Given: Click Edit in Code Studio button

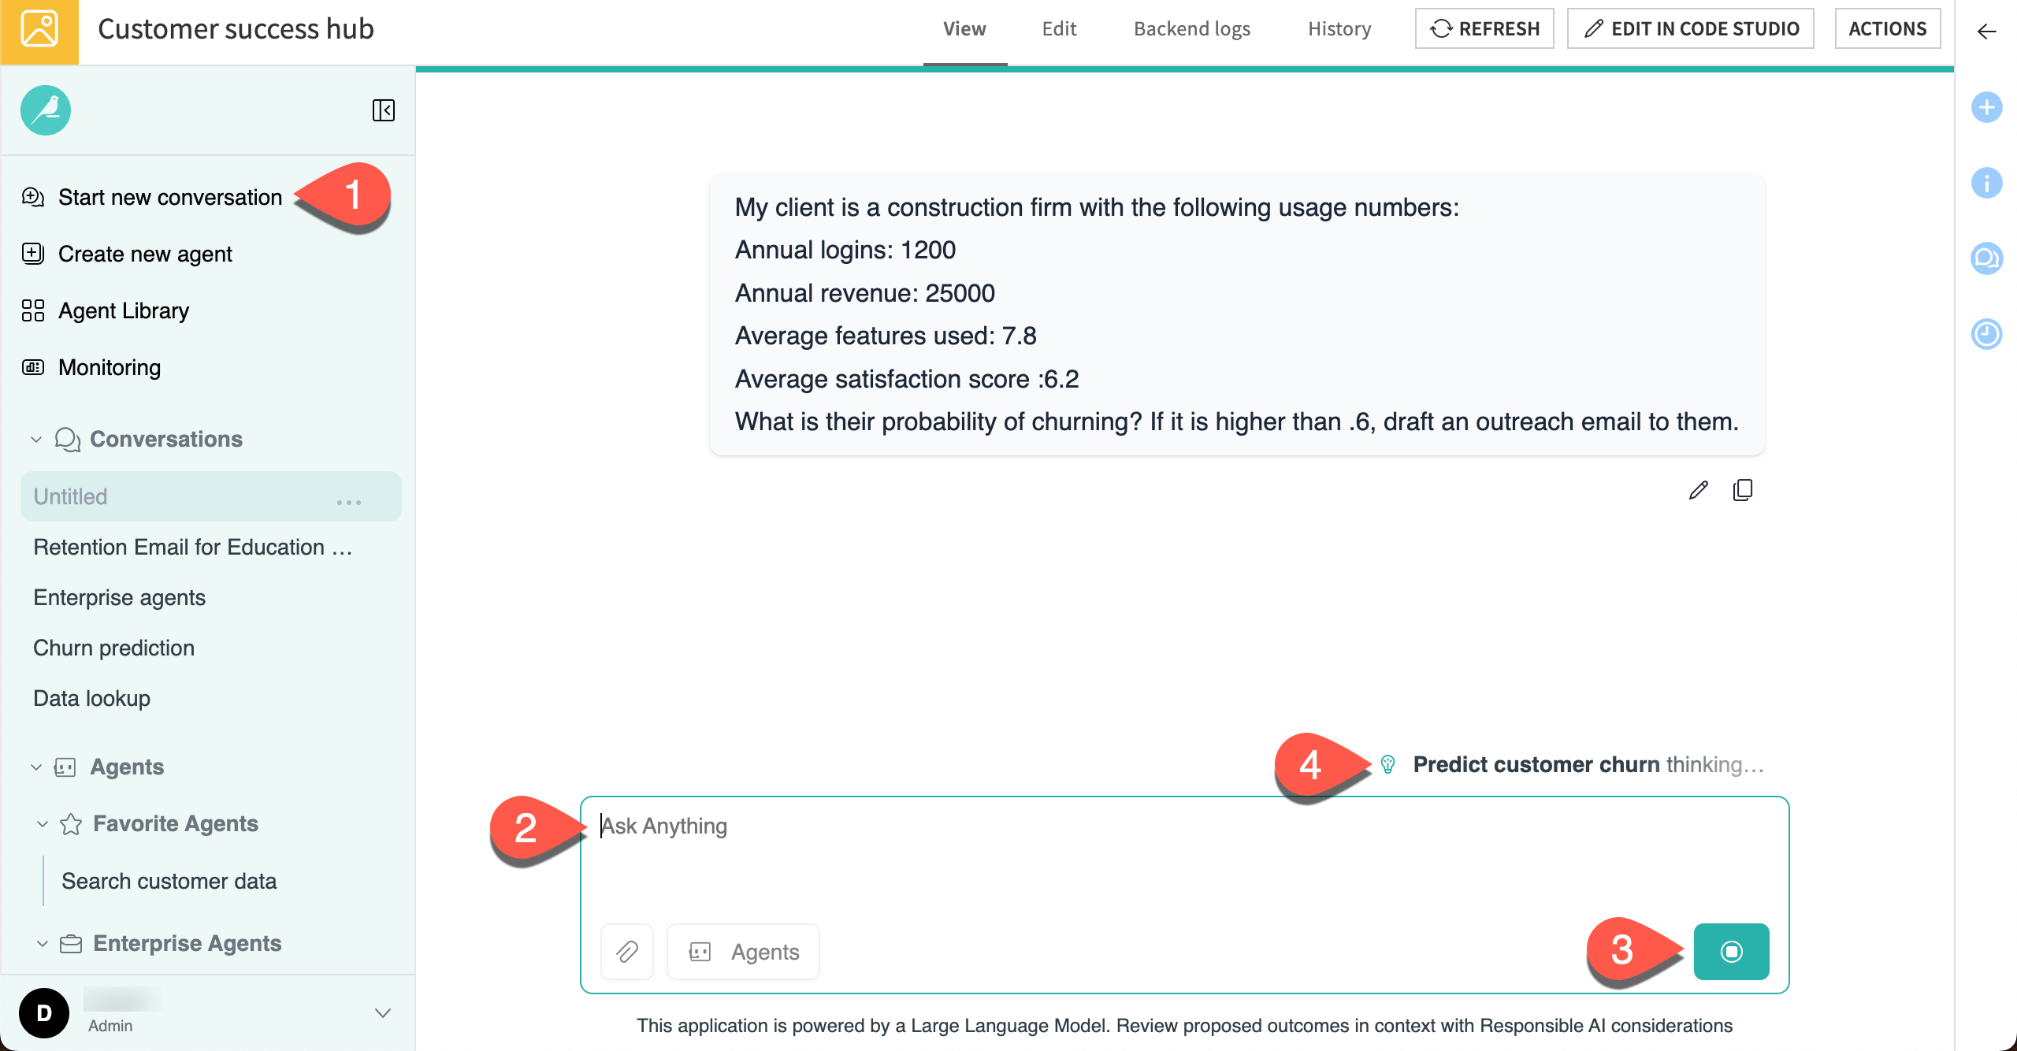Looking at the screenshot, I should pos(1690,29).
